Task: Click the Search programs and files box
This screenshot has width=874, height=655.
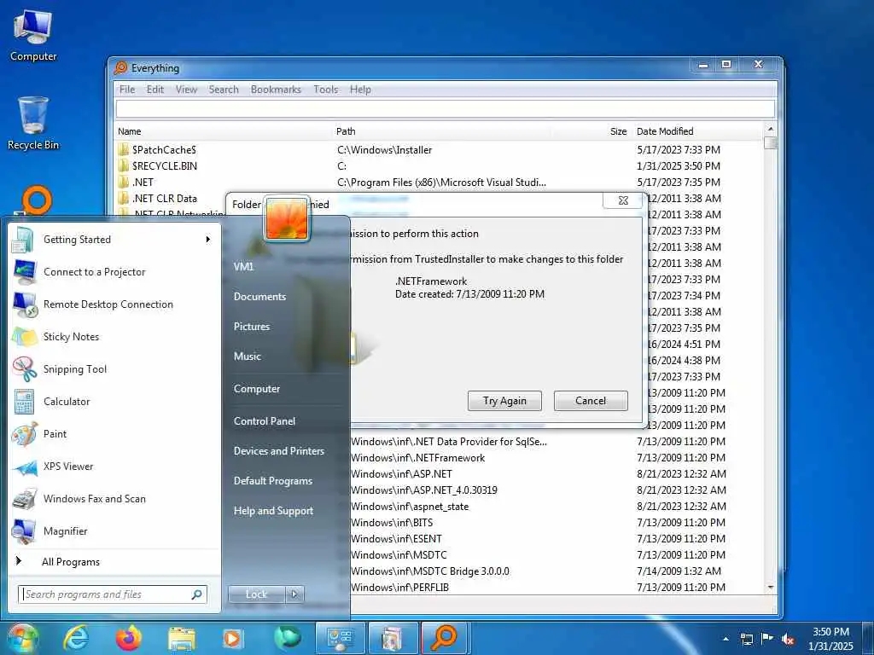Action: point(113,594)
